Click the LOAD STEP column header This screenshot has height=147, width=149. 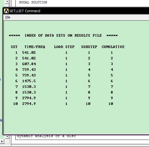64,47
